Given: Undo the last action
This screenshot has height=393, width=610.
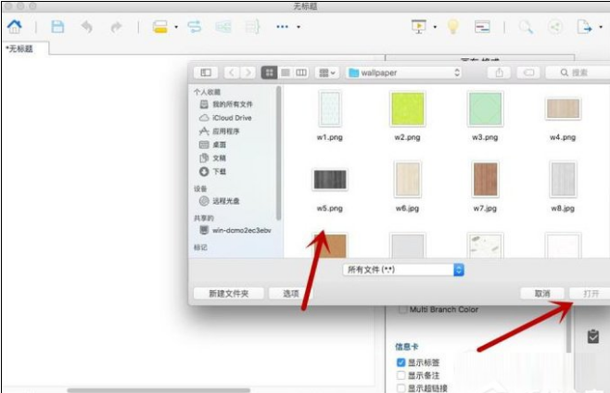Looking at the screenshot, I should coord(87,27).
